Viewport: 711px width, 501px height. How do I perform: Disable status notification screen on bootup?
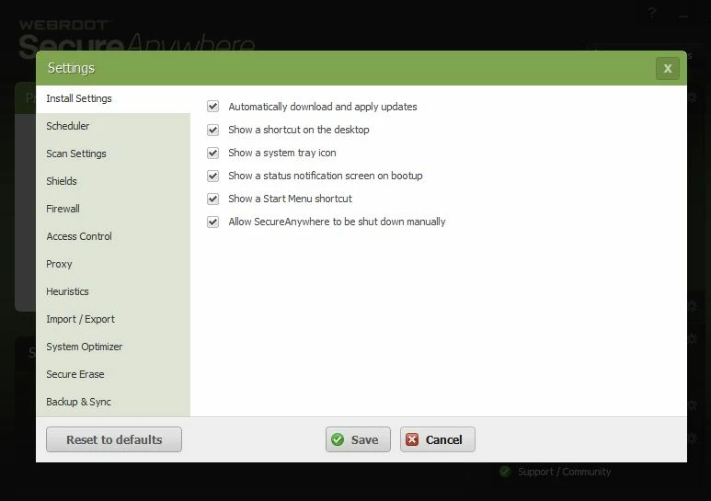(212, 176)
